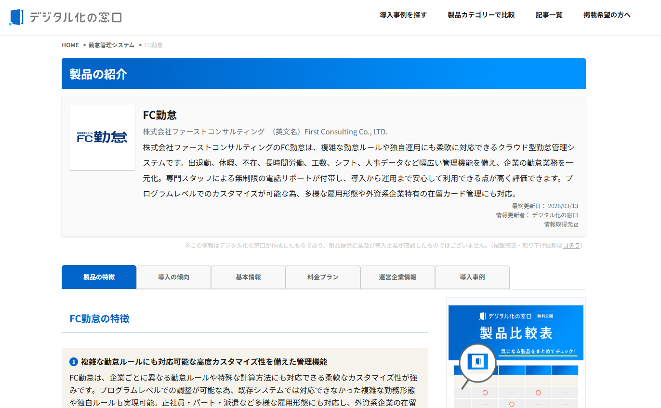Switch to the 運営企業情報 tab
Viewport: 661px width, 408px height.
397,277
